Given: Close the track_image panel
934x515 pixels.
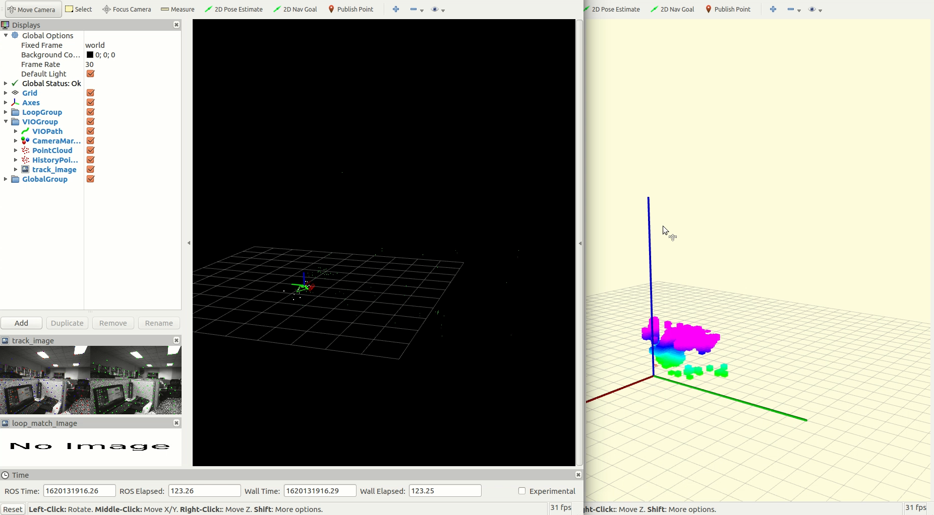Looking at the screenshot, I should tap(177, 340).
